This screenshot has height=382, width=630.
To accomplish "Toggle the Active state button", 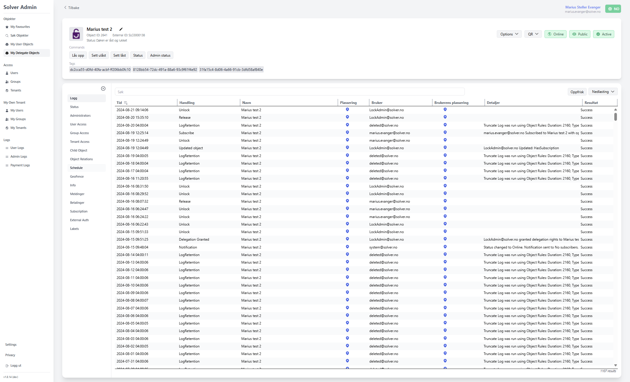I will tap(604, 34).
